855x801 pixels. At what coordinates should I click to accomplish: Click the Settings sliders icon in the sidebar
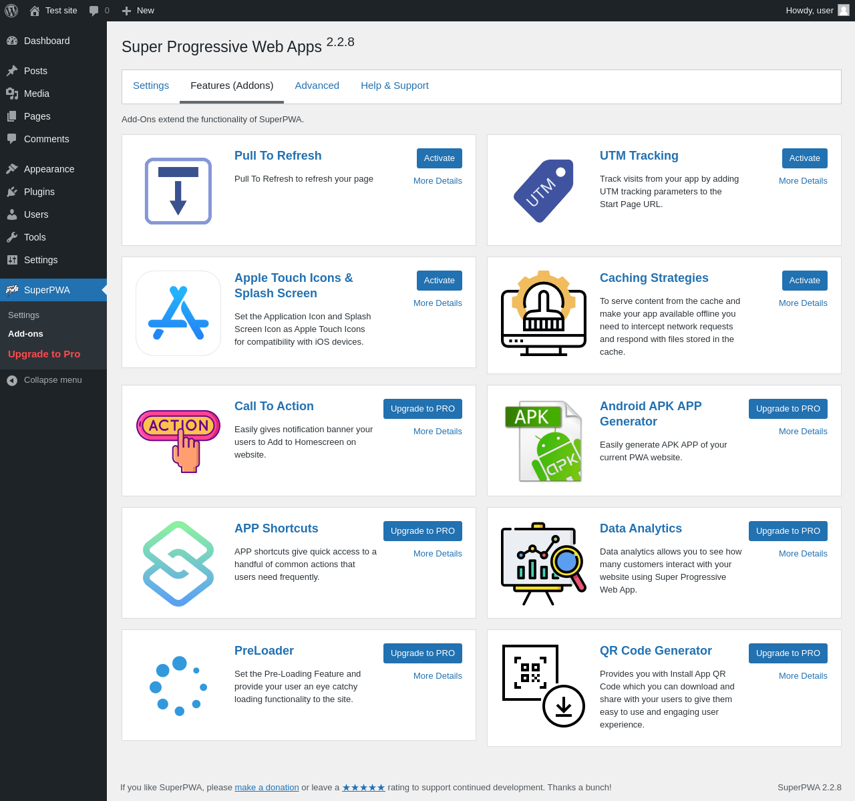pos(12,260)
